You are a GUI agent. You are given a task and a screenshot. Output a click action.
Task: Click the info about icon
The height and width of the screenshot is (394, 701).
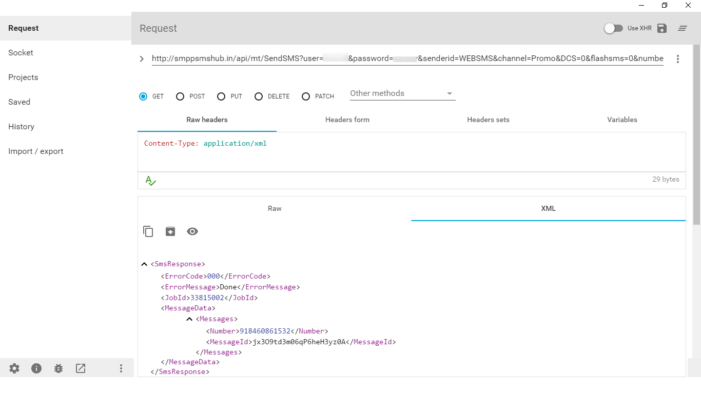tap(36, 368)
